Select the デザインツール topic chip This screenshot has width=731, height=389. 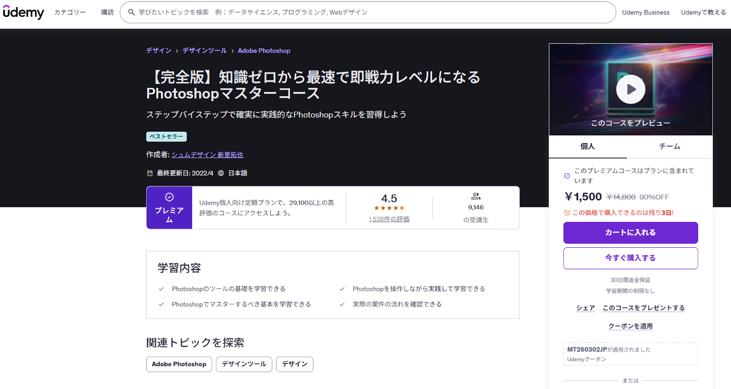coord(244,364)
